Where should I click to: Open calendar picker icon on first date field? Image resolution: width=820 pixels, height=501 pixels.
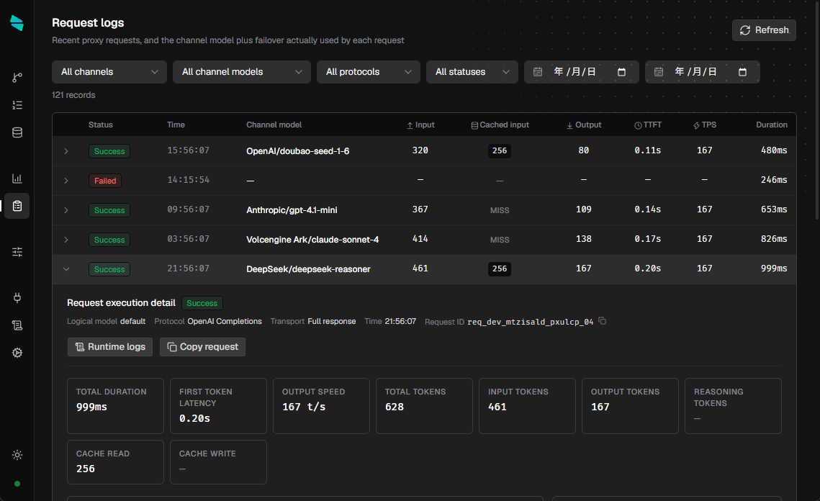coord(621,72)
